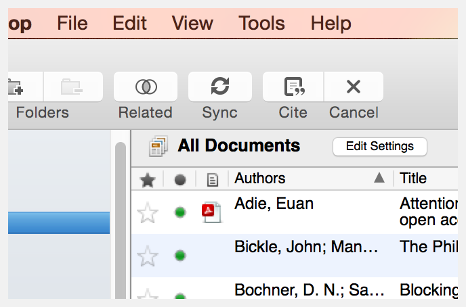Open the Tools menu
Image resolution: width=466 pixels, height=307 pixels.
coord(262,24)
